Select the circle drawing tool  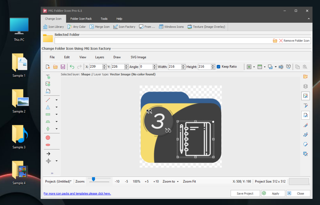coord(47,137)
